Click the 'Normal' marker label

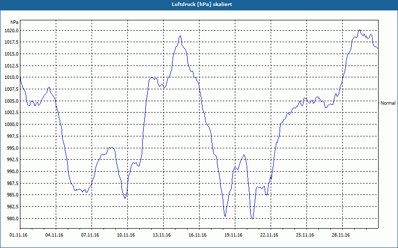pos(388,103)
